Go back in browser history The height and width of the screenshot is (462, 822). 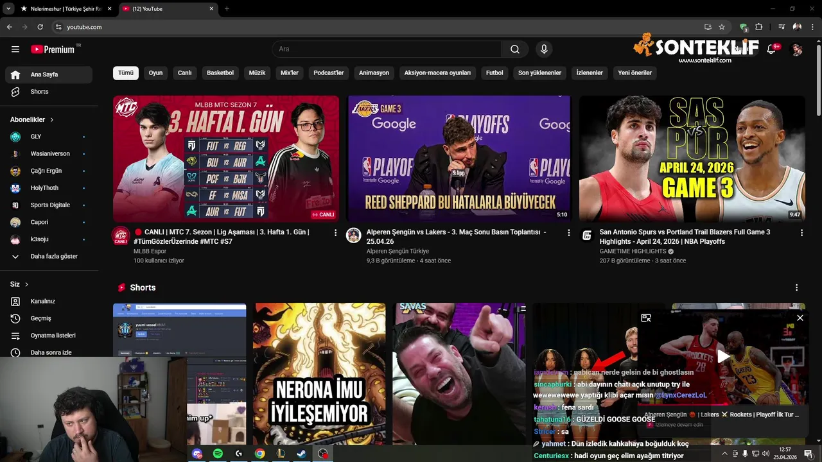coord(9,27)
